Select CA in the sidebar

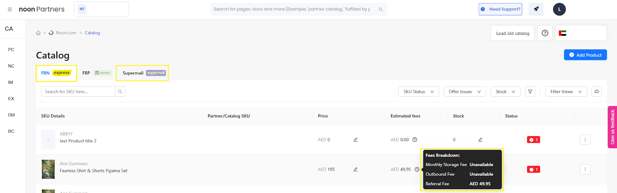click(x=9, y=29)
